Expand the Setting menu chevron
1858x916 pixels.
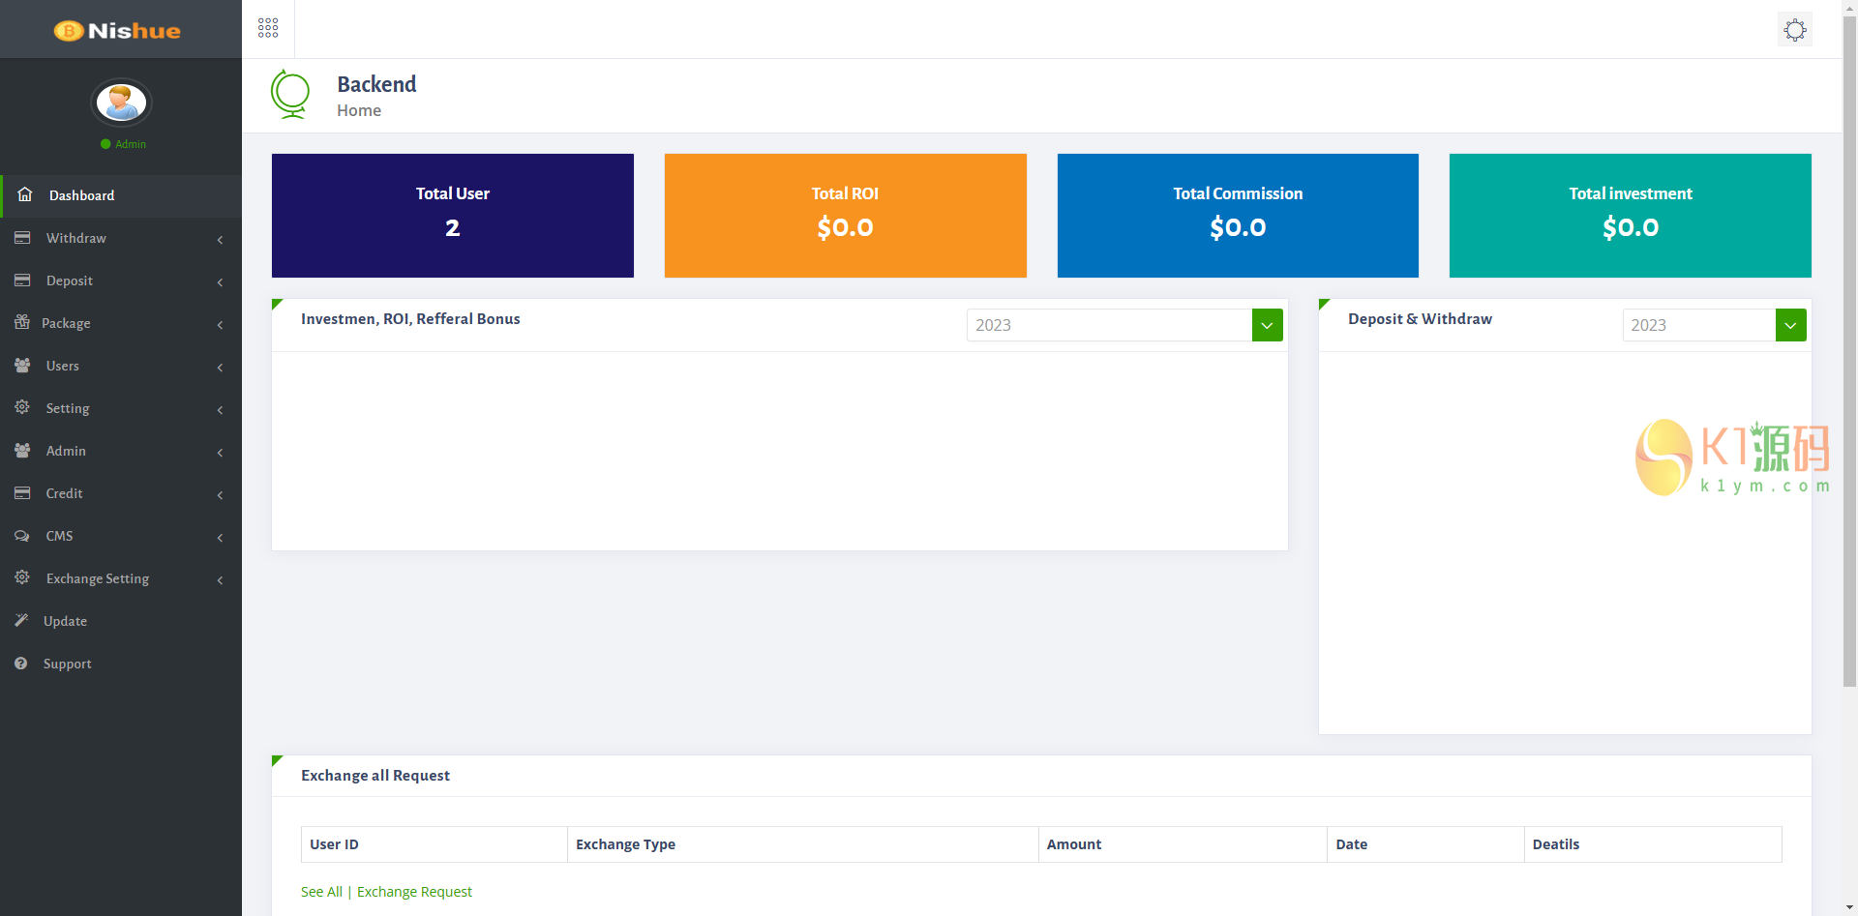click(221, 409)
